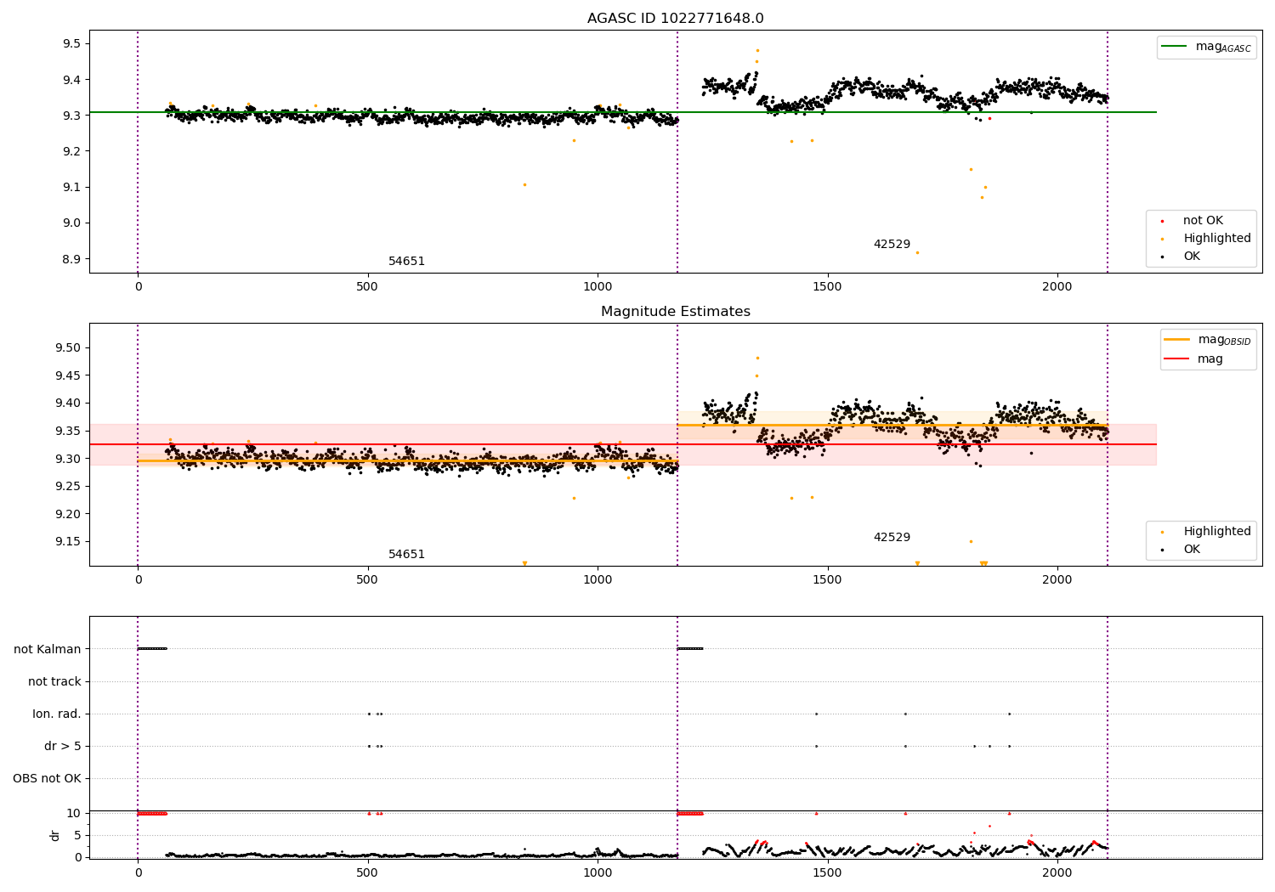The image size is (1275, 892).
Task: Click the red horizontal mag line in the middle plot
Action: click(623, 444)
